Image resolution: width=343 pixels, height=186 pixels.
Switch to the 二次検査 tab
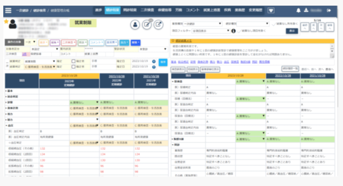[x=147, y=10]
